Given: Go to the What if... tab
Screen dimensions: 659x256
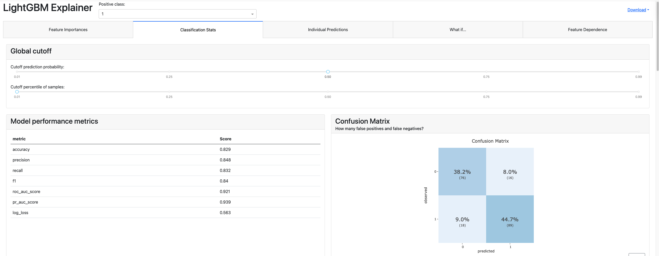Looking at the screenshot, I should (458, 30).
